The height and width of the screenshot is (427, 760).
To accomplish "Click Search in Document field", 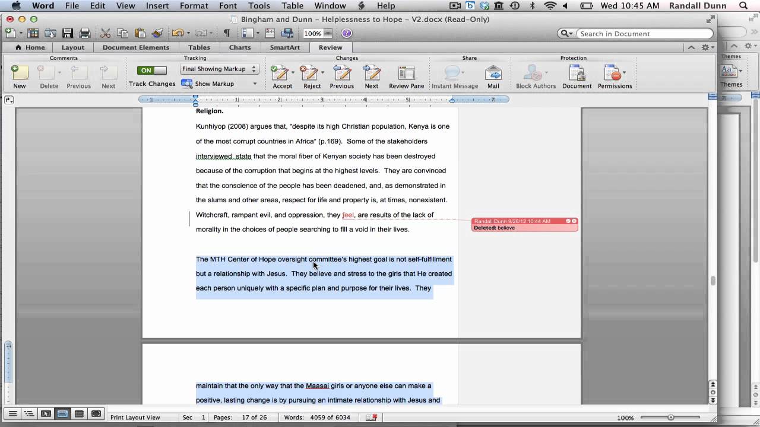I will coord(645,34).
